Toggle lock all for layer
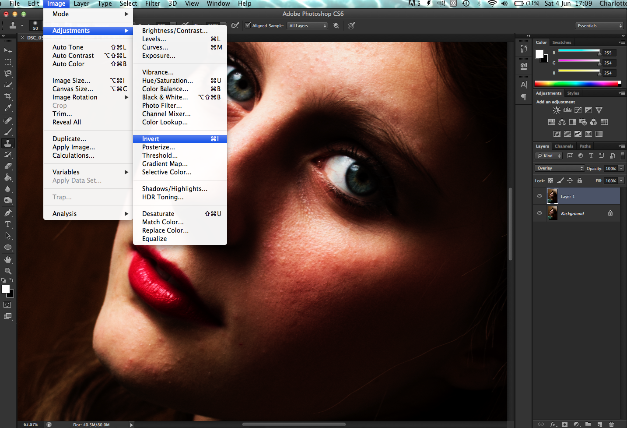Image resolution: width=627 pixels, height=428 pixels. coord(580,180)
